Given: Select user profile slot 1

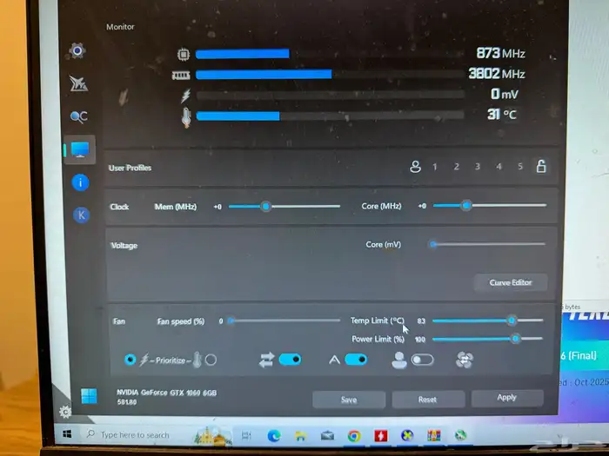Looking at the screenshot, I should coord(435,167).
